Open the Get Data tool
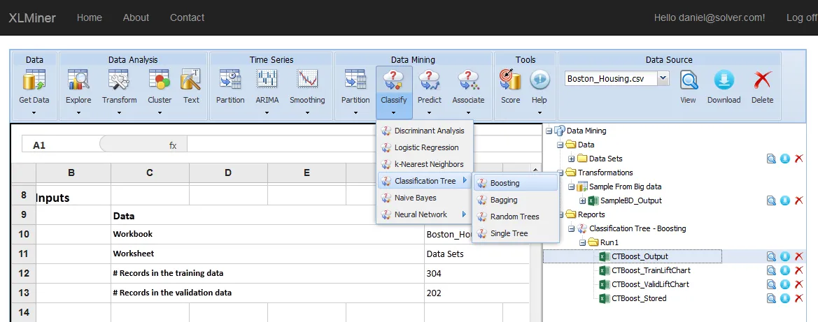 pyautogui.click(x=34, y=86)
